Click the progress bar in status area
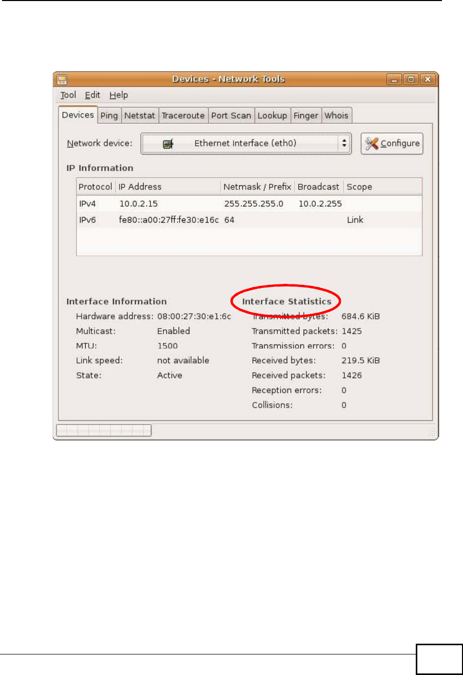This screenshot has width=463, height=675. tap(104, 430)
